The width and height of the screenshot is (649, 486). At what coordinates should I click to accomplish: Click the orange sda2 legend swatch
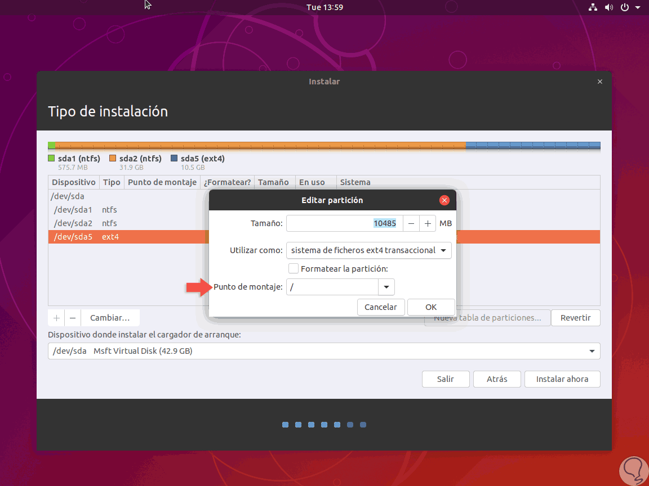coord(113,158)
